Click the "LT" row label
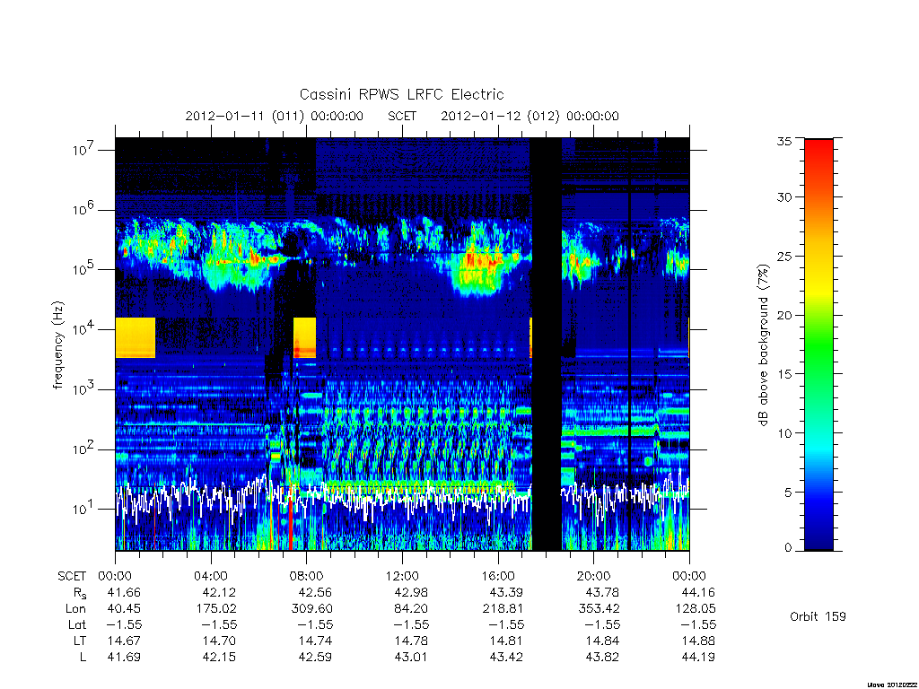 tap(80, 641)
